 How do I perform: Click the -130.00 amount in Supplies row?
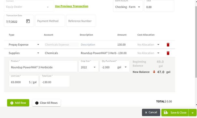[122, 53]
